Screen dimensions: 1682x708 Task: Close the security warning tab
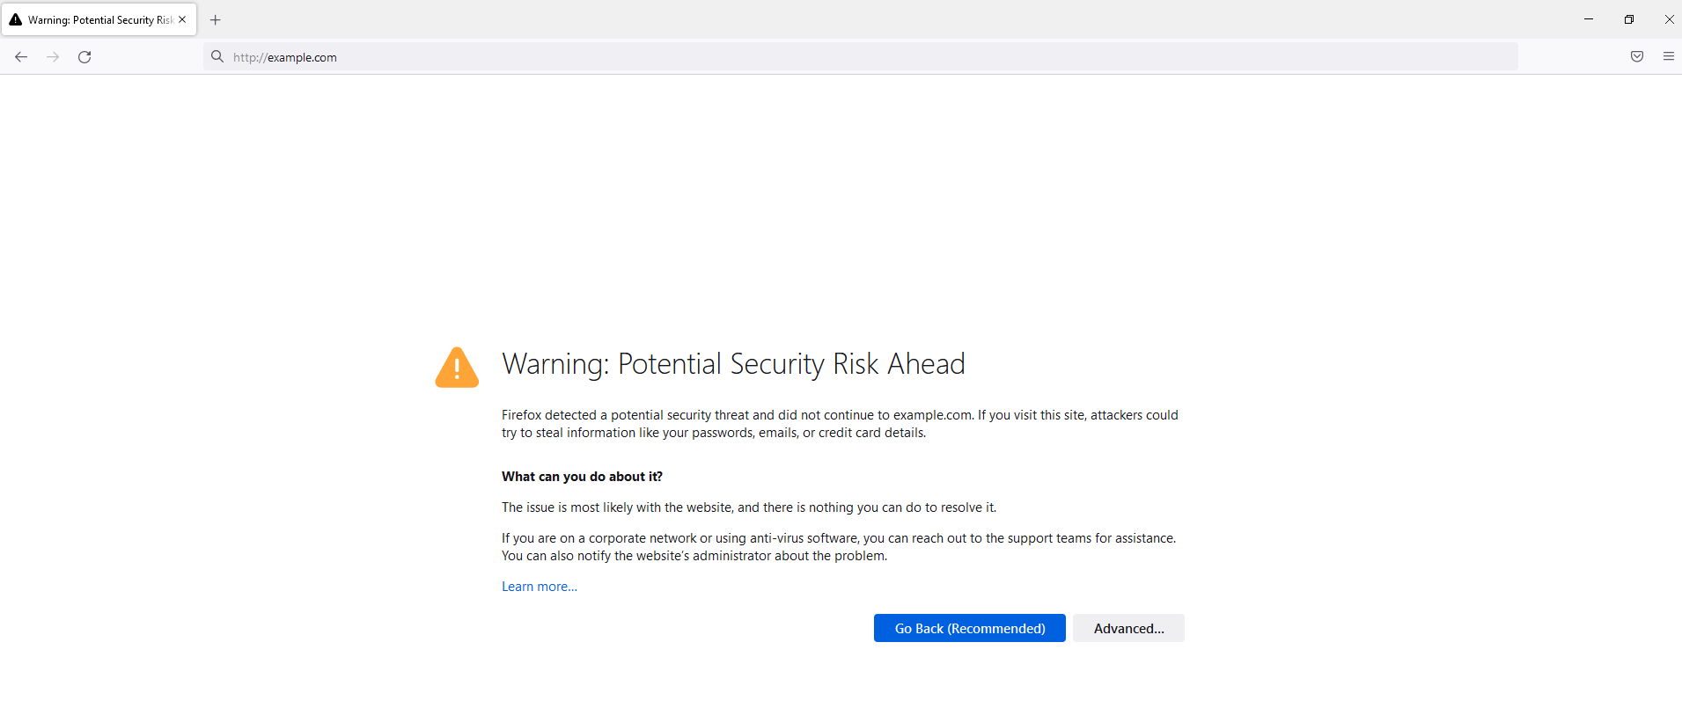click(x=182, y=19)
